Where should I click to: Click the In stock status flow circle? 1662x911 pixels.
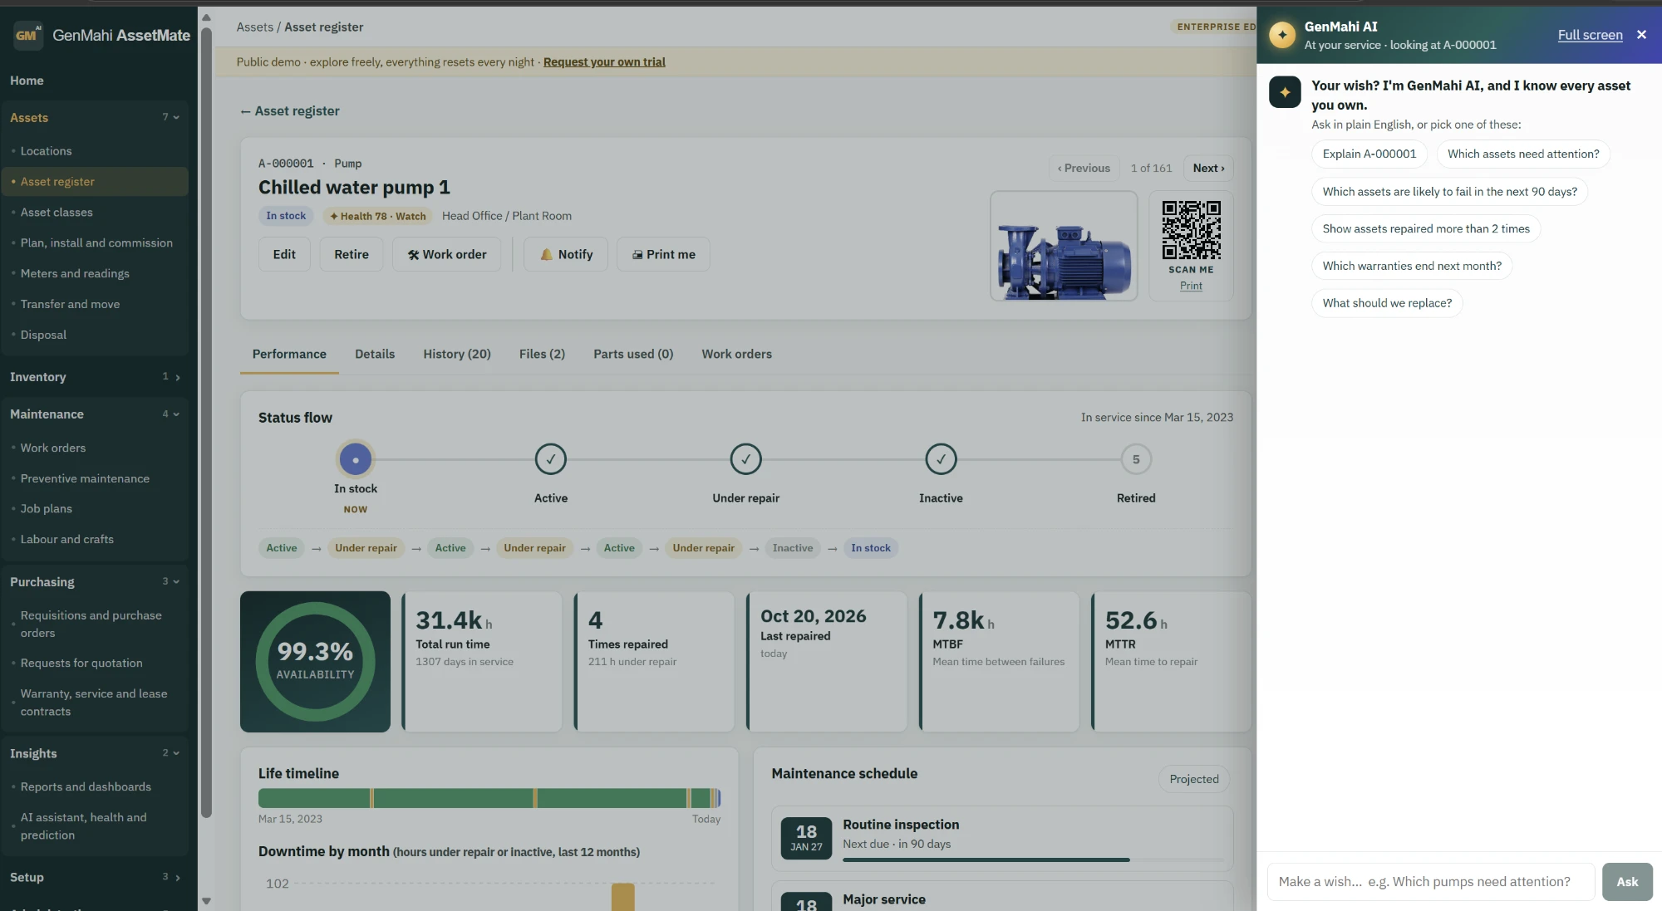coord(356,459)
